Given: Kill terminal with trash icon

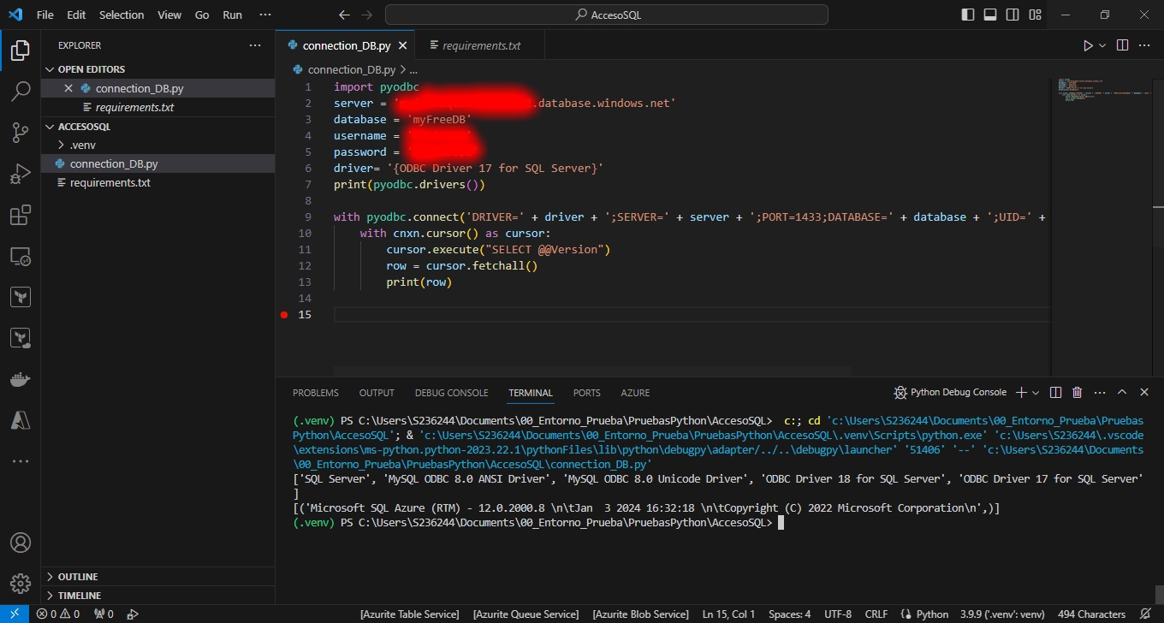Looking at the screenshot, I should click(1078, 393).
